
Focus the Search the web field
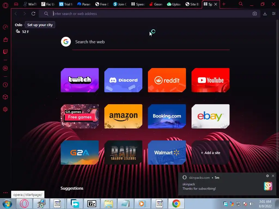151,42
